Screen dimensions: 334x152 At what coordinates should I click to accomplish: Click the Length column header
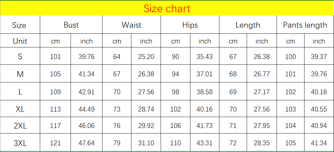[x=248, y=25]
